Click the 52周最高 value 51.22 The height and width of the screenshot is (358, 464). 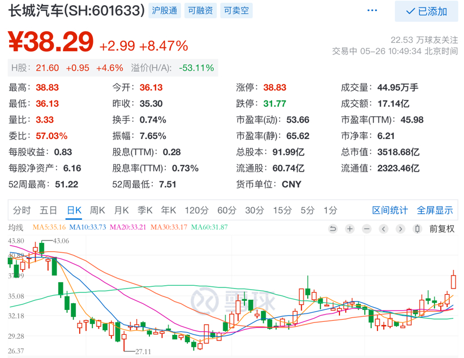pyautogui.click(x=67, y=184)
